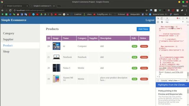
Task: Switch to the first Simple Ecommerce browser tab
Action: [x=16, y=6]
